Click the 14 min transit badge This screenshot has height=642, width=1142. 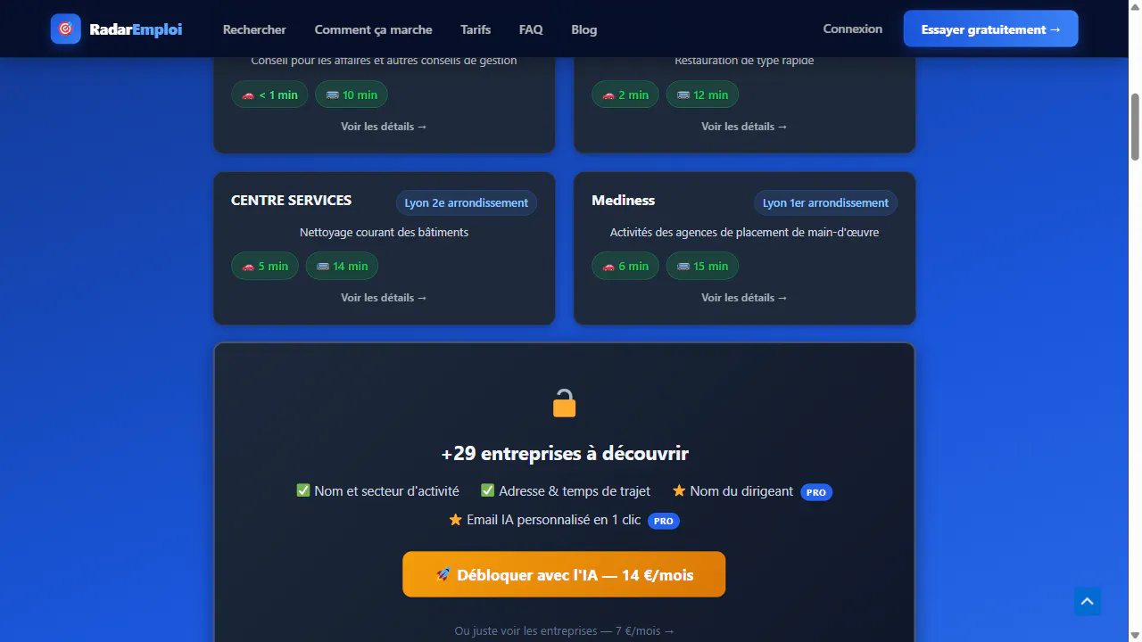click(x=342, y=266)
